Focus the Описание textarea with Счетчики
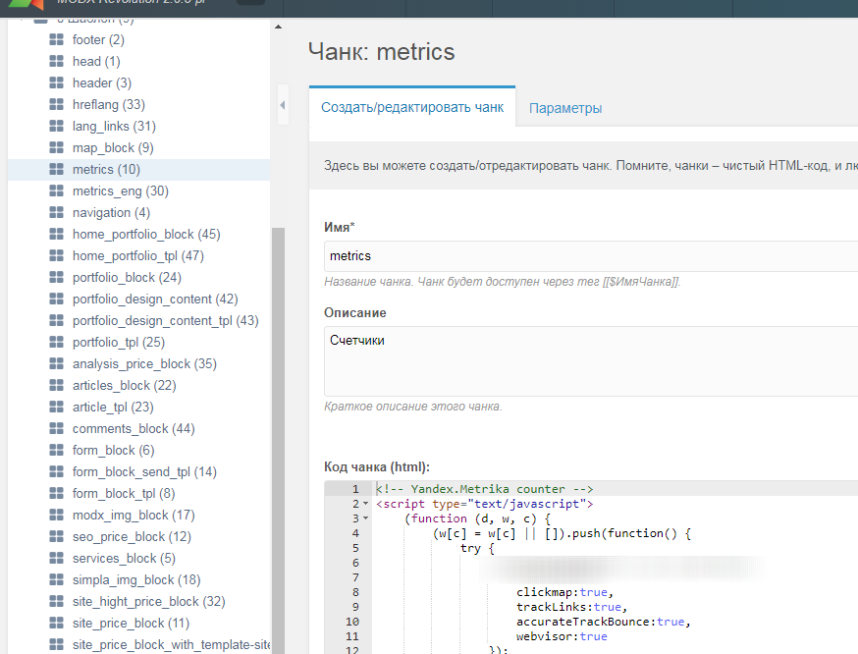The width and height of the screenshot is (858, 654). click(591, 361)
